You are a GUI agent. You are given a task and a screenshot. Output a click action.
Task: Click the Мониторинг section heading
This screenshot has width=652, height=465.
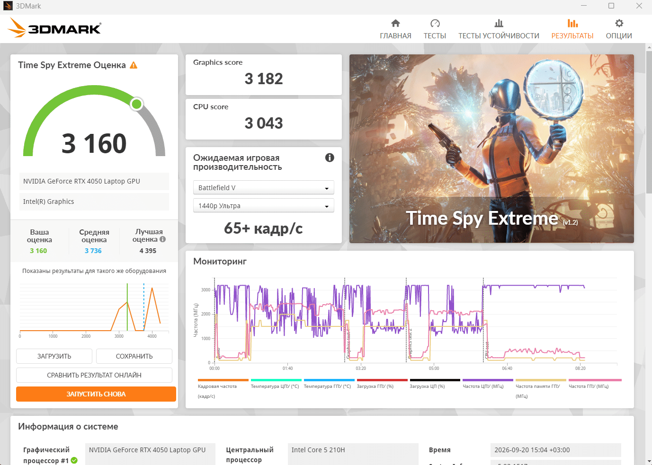[x=220, y=261]
